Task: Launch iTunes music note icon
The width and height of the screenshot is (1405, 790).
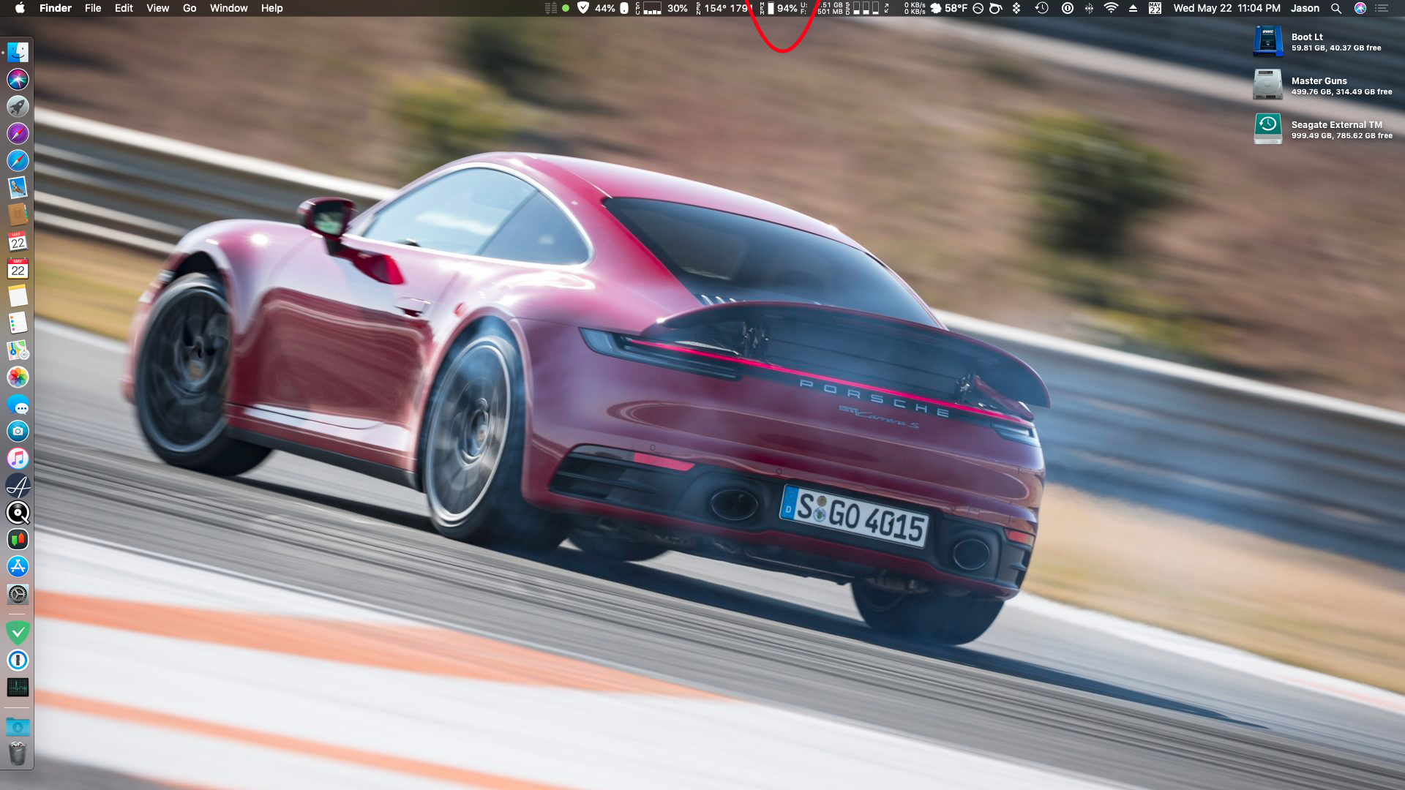Action: (18, 458)
